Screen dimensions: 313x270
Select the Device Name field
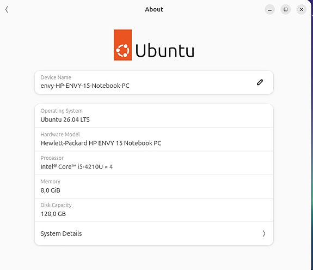154,82
